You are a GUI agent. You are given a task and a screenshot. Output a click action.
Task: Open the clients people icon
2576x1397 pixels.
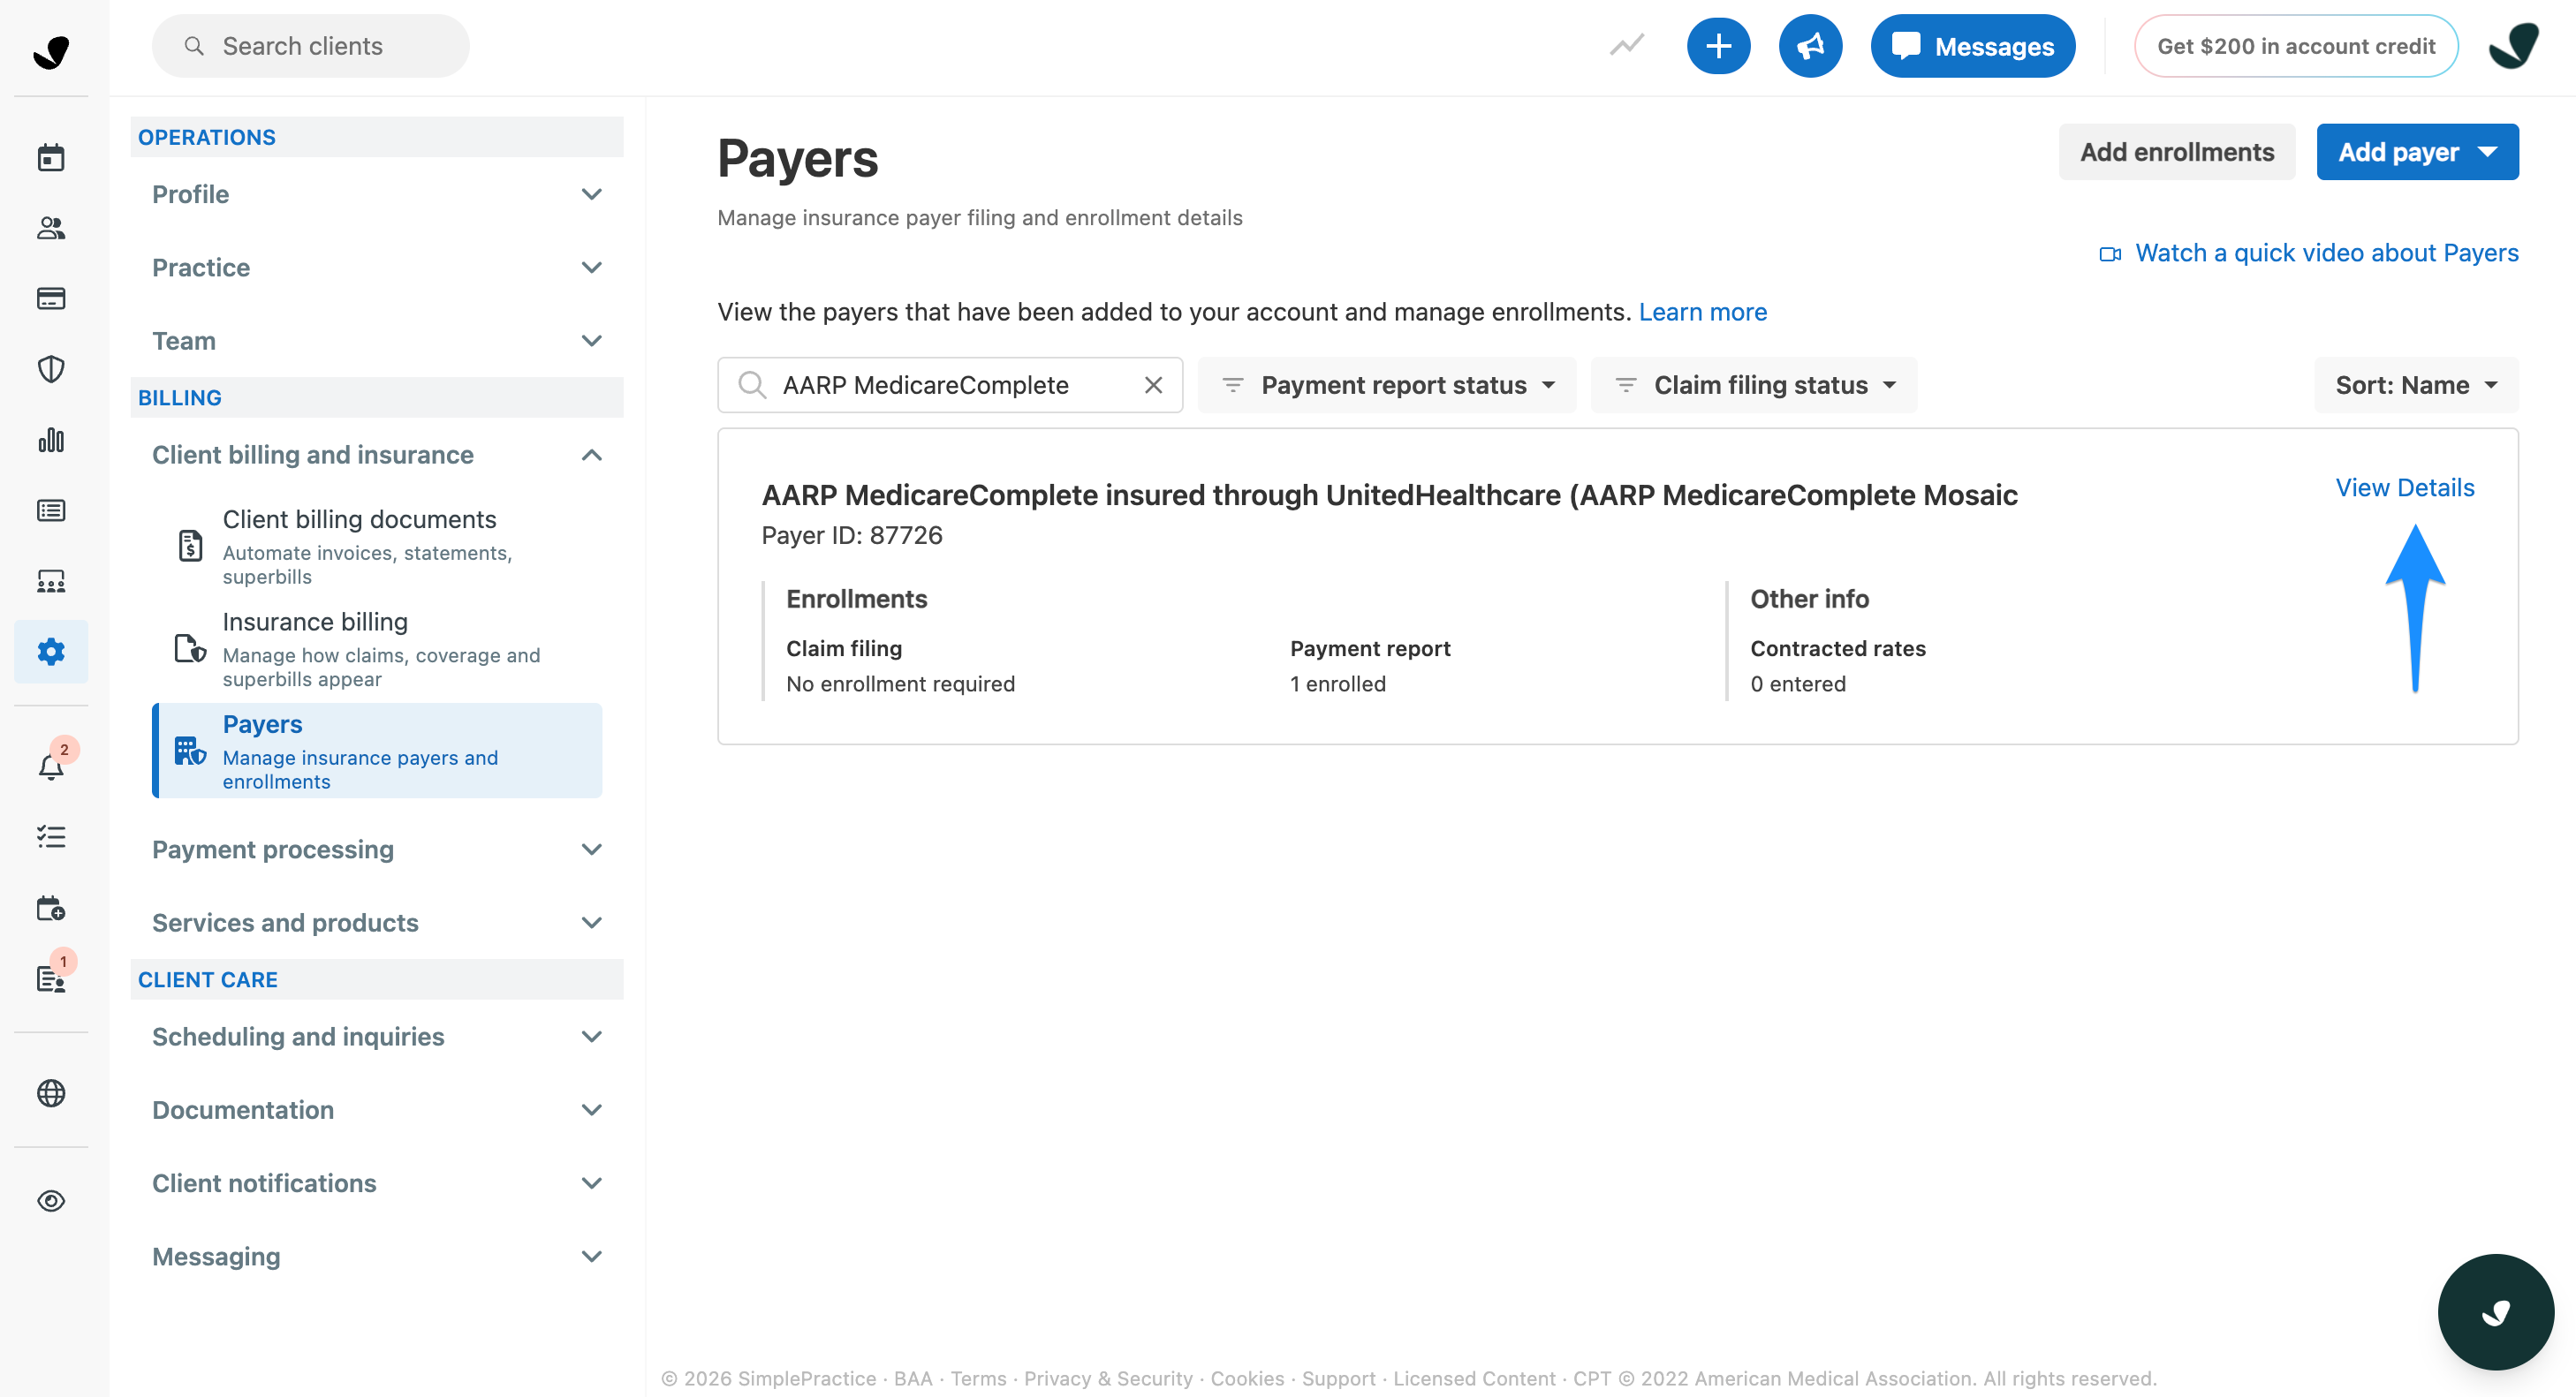(x=51, y=228)
